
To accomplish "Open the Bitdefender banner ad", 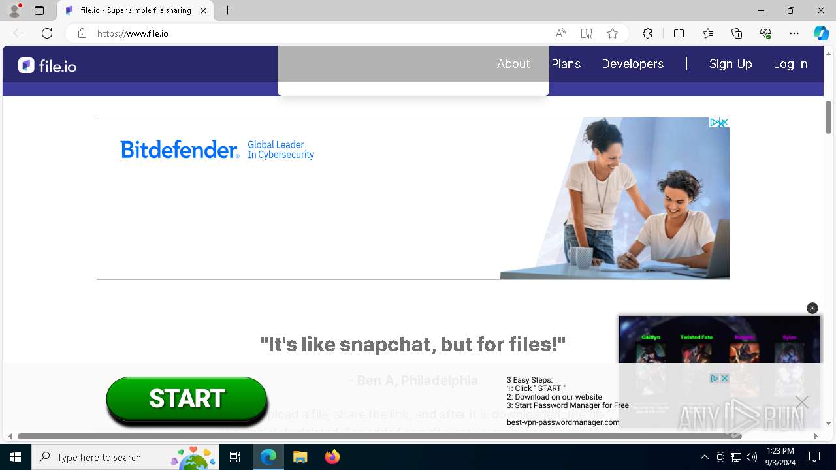I will pyautogui.click(x=413, y=198).
